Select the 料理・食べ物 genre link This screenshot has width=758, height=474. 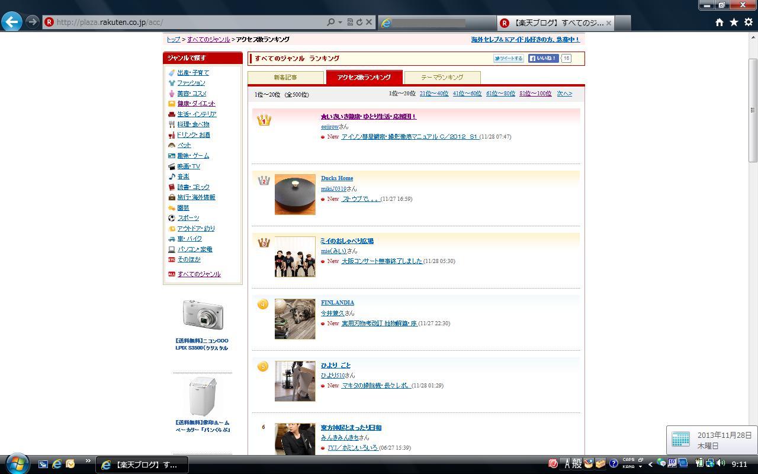click(x=193, y=124)
